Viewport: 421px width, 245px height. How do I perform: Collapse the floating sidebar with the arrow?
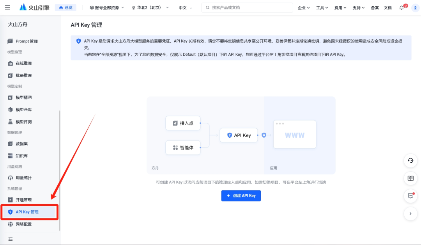pyautogui.click(x=410, y=213)
